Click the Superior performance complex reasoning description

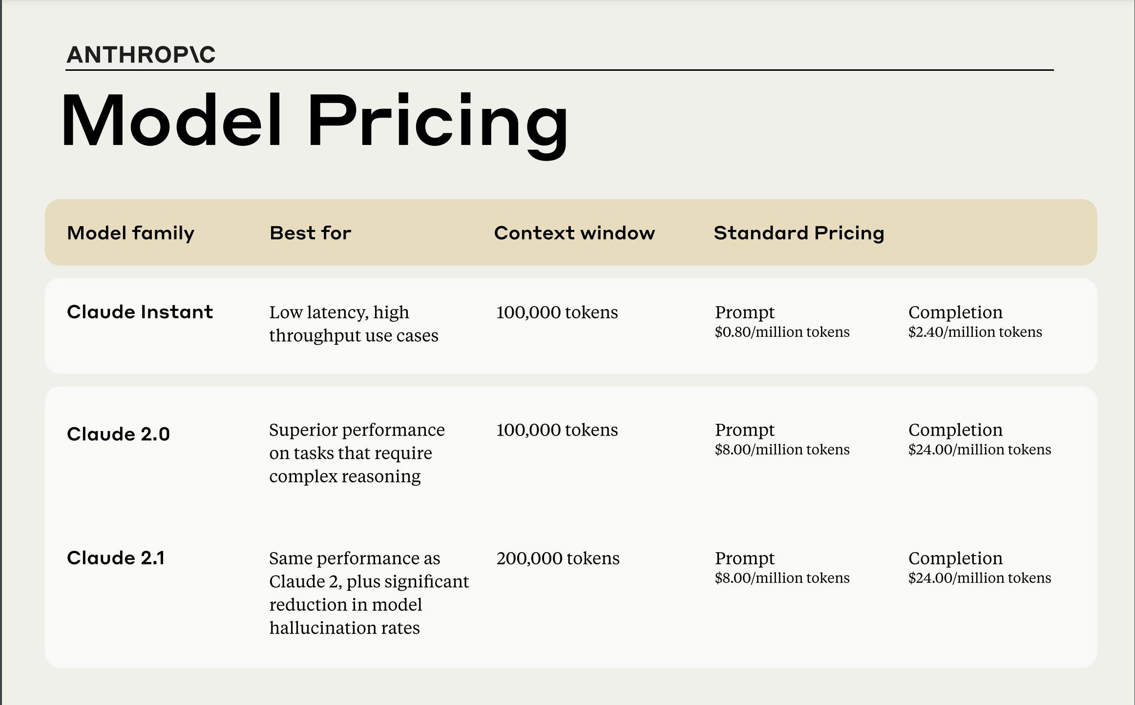[357, 453]
